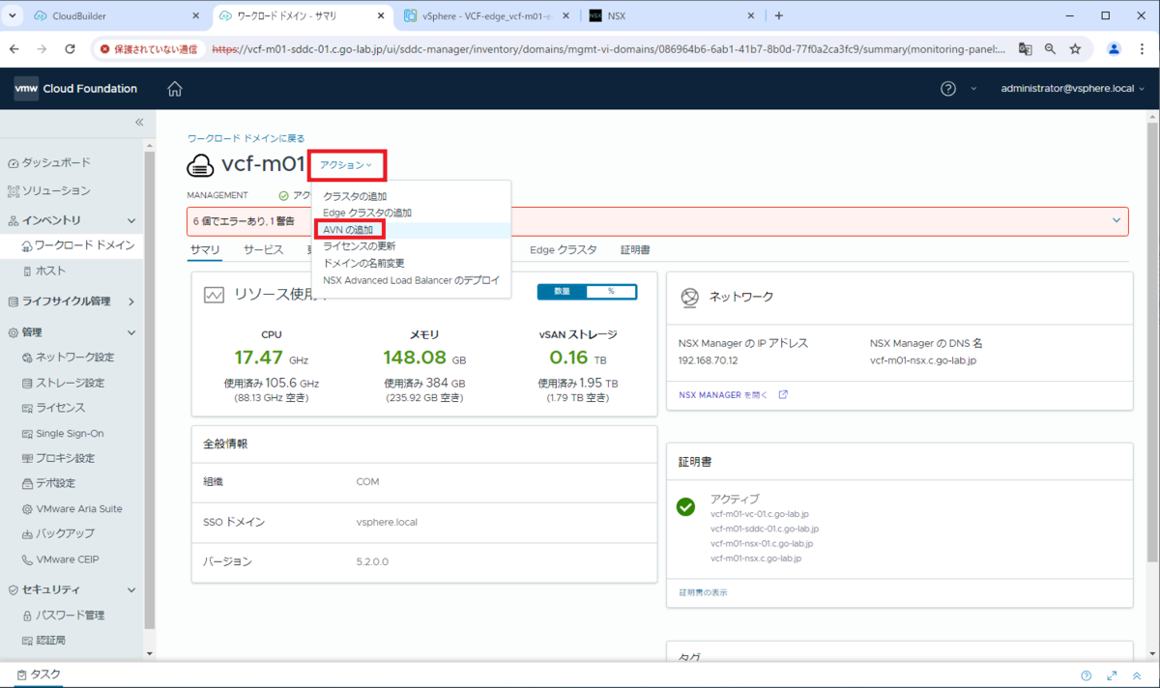Viewport: 1160px width, 688px height.
Task: Reload the page
Action: pos(70,48)
